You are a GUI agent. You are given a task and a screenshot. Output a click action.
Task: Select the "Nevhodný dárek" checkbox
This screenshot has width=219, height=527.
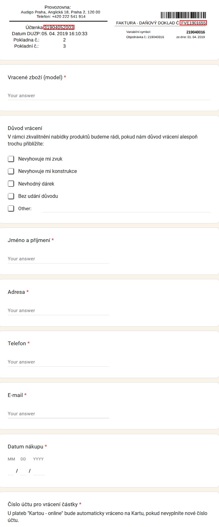coord(11,184)
